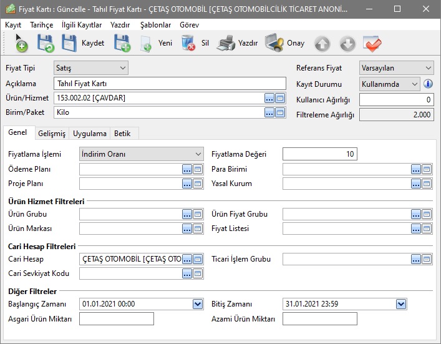Viewport: 441px width, 344px height.
Task: Click the Açıklama text field
Action: point(168,83)
